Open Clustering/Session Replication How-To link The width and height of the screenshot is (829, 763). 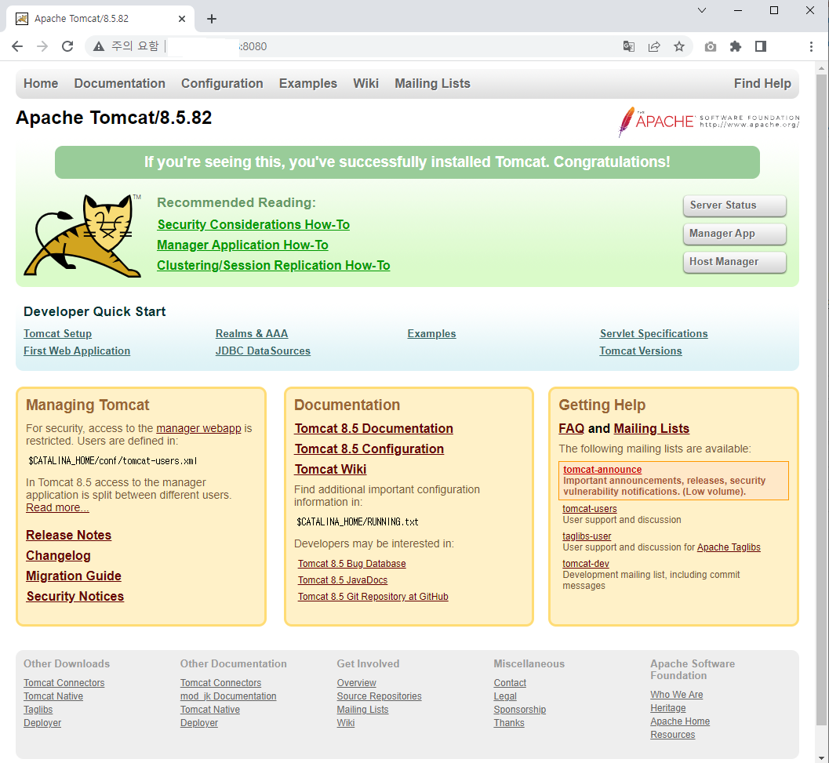pyautogui.click(x=274, y=265)
